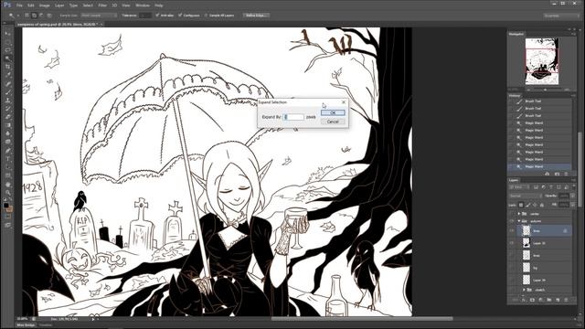Select the Zoom tool
585x329 pixels.
[7, 193]
